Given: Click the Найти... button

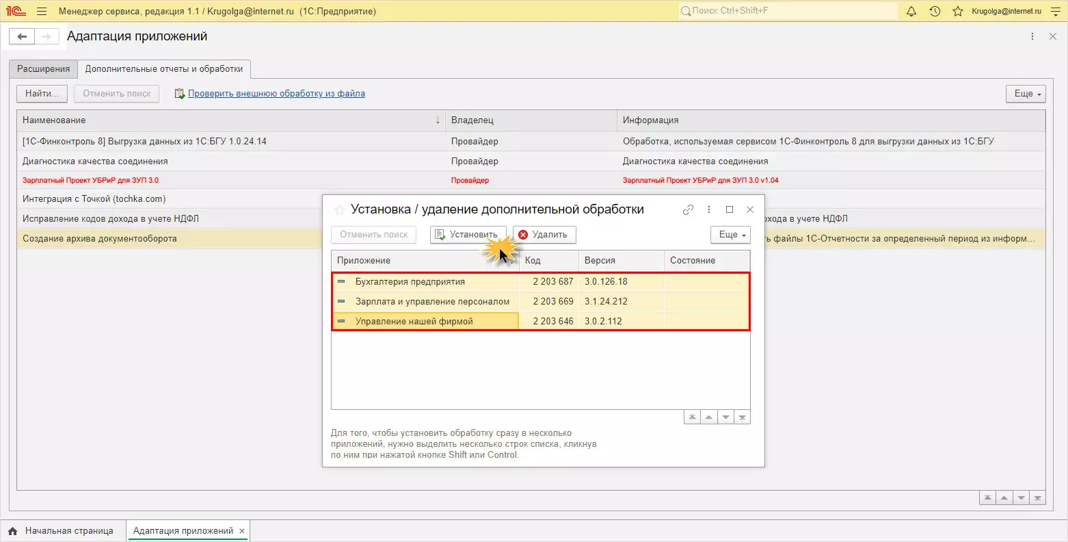Looking at the screenshot, I should [x=42, y=94].
